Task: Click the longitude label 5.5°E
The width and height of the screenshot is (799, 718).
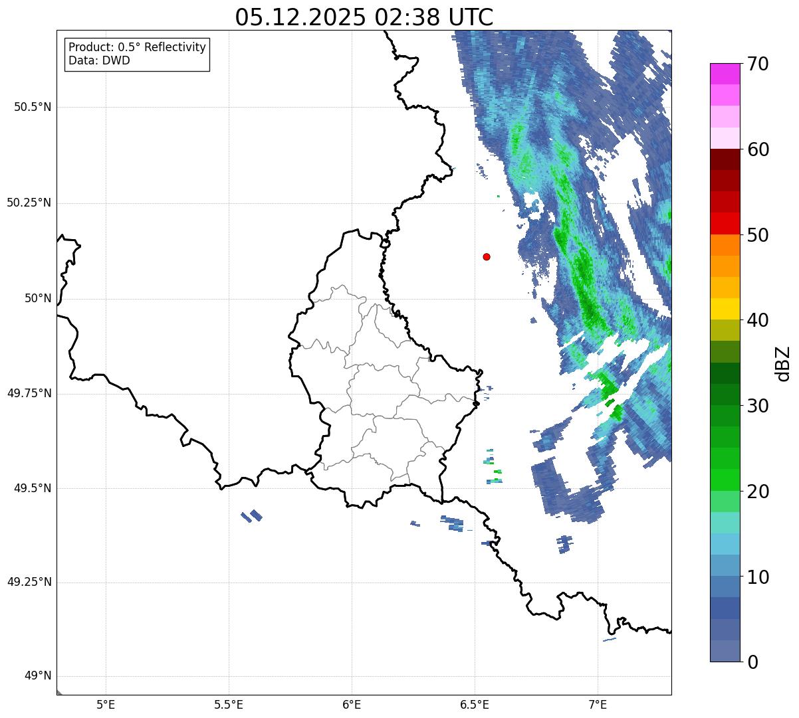Action: click(229, 704)
